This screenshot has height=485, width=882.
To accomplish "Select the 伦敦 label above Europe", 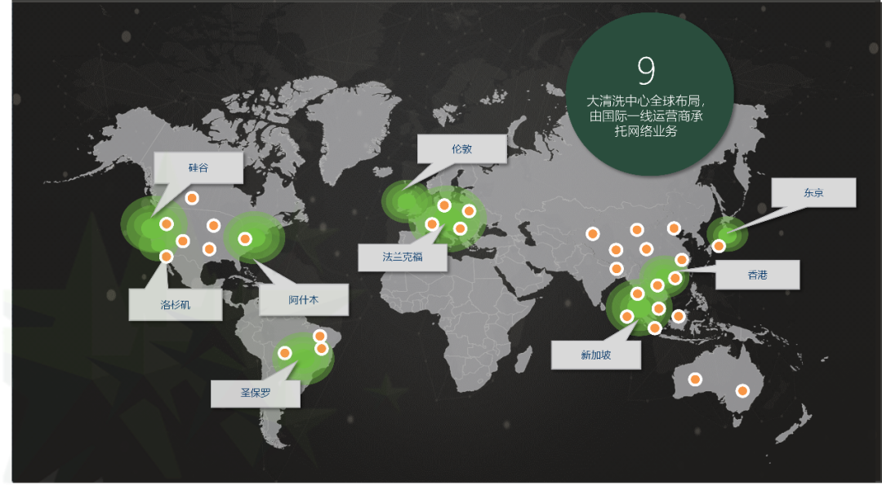I will 461,149.
